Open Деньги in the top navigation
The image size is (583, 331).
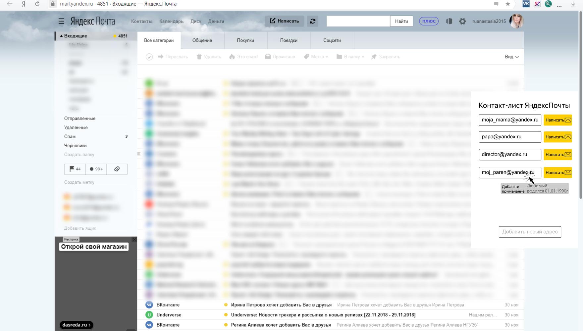point(216,21)
